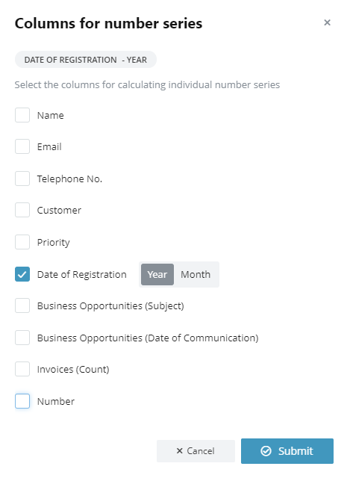Click the checkmark icon on Submit
Screen dimensions: 350x481
[266, 451]
